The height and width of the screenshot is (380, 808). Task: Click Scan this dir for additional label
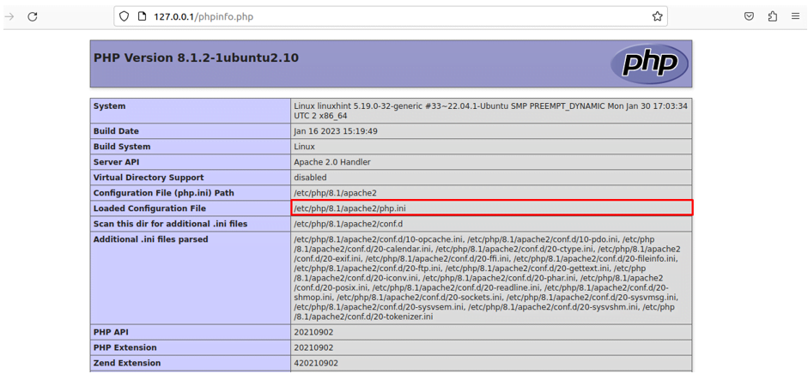point(170,224)
